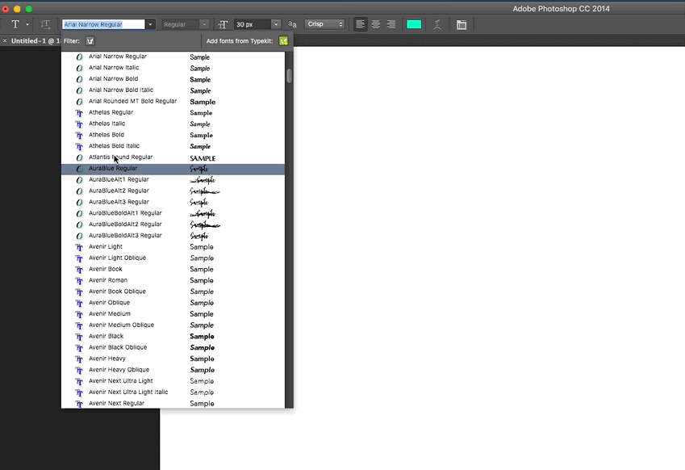This screenshot has height=470, width=685.
Task: Pick AuraBlueAlt2 Regular font
Action: pos(173,191)
